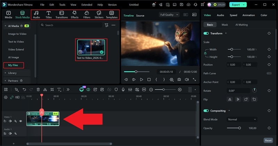Collapse the Transform section arrow

pyautogui.click(x=226, y=33)
